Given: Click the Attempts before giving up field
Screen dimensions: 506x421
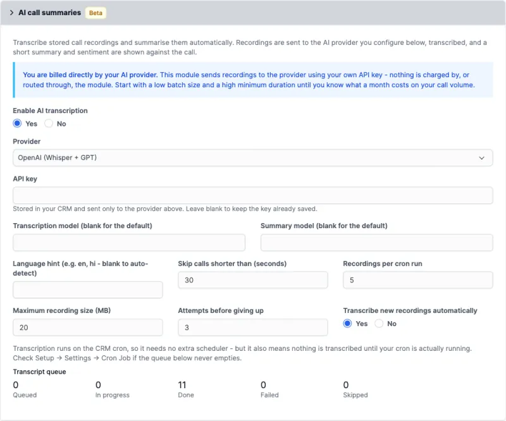Looking at the screenshot, I should click(x=252, y=327).
